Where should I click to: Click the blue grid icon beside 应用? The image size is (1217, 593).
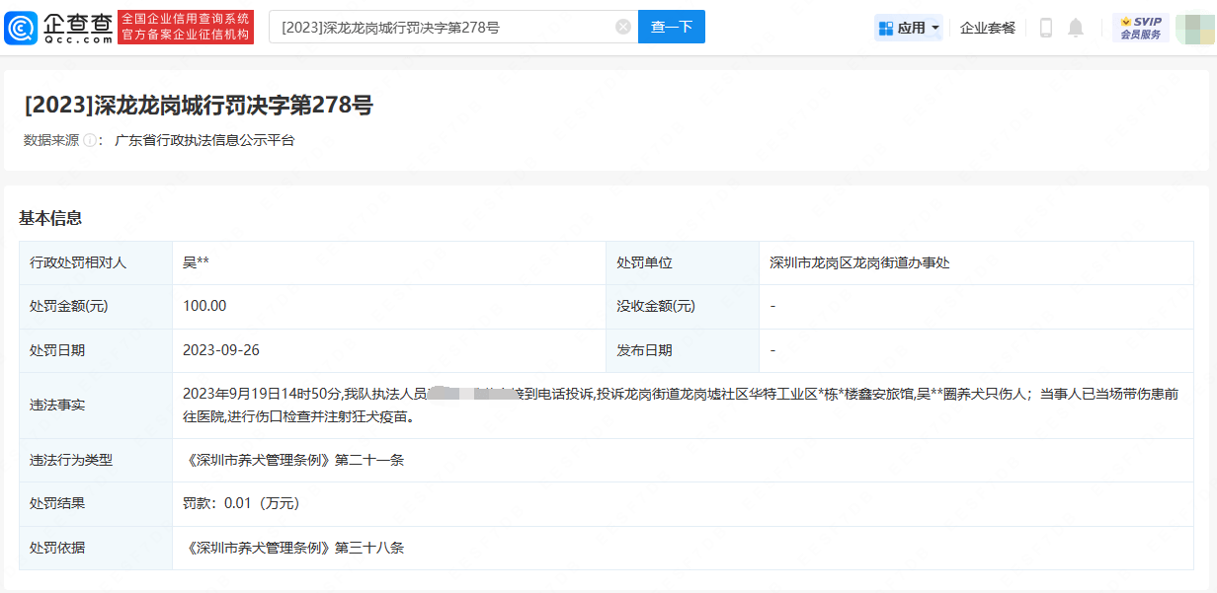click(x=886, y=28)
